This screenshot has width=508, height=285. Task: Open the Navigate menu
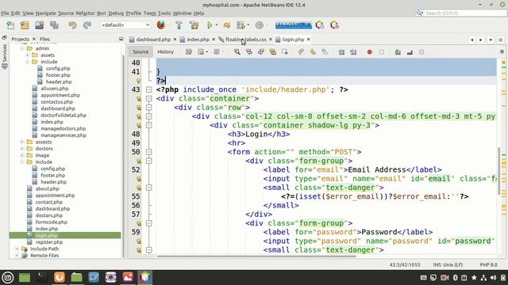click(x=45, y=13)
